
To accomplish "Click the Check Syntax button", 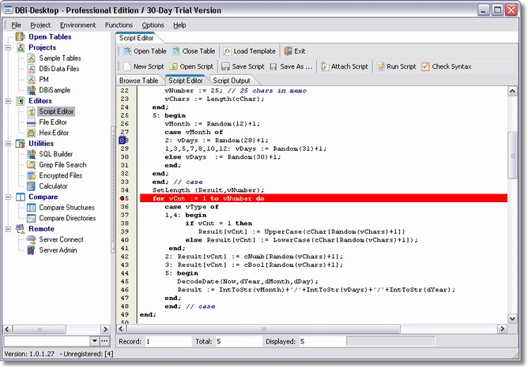I will 447,66.
